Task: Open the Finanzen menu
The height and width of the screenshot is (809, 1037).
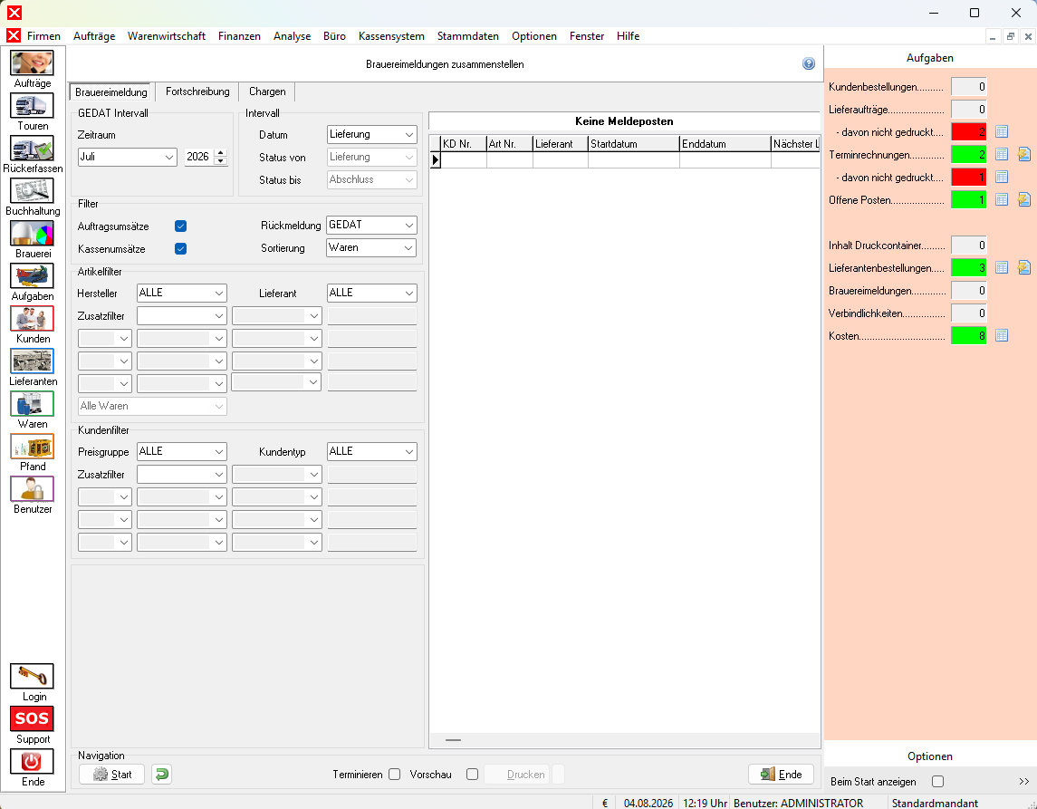Action: click(x=239, y=35)
